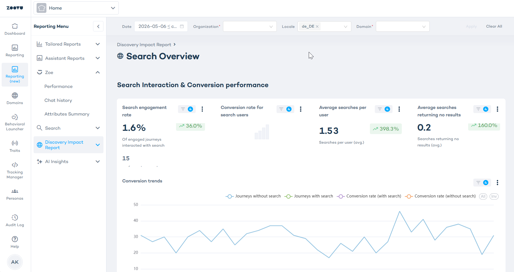
Task: Click the globe icon beside Search Overview
Action: tap(120, 56)
